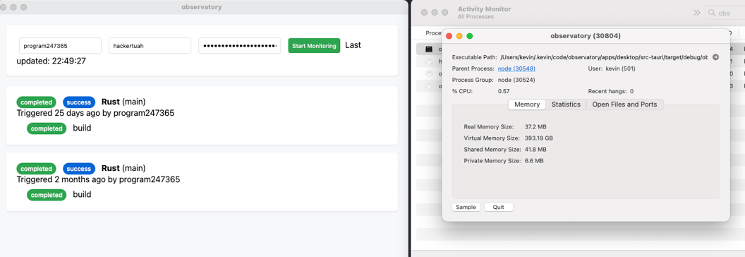The width and height of the screenshot is (745, 257).
Task: Focus the program247365 input field
Action: pos(61,46)
